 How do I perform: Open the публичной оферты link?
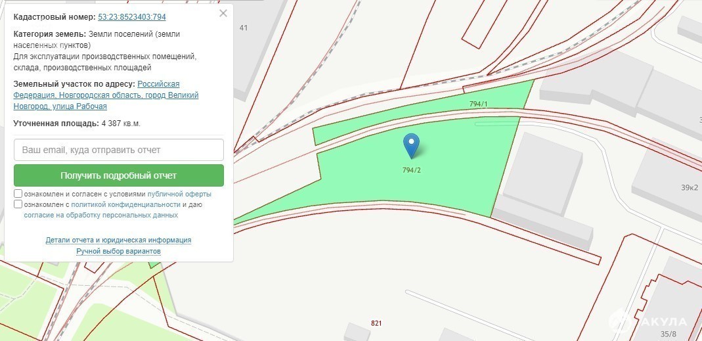tap(179, 194)
